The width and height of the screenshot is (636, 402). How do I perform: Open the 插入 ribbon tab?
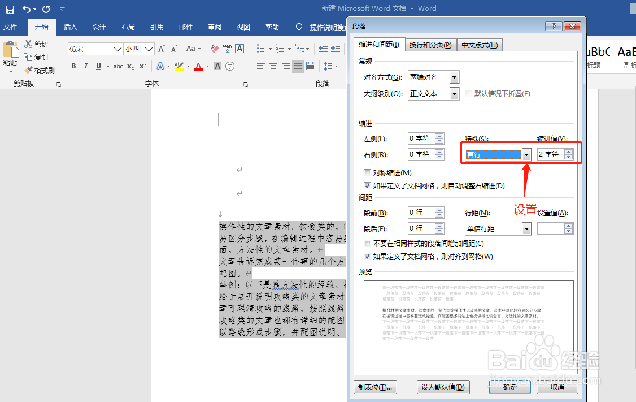coord(70,27)
